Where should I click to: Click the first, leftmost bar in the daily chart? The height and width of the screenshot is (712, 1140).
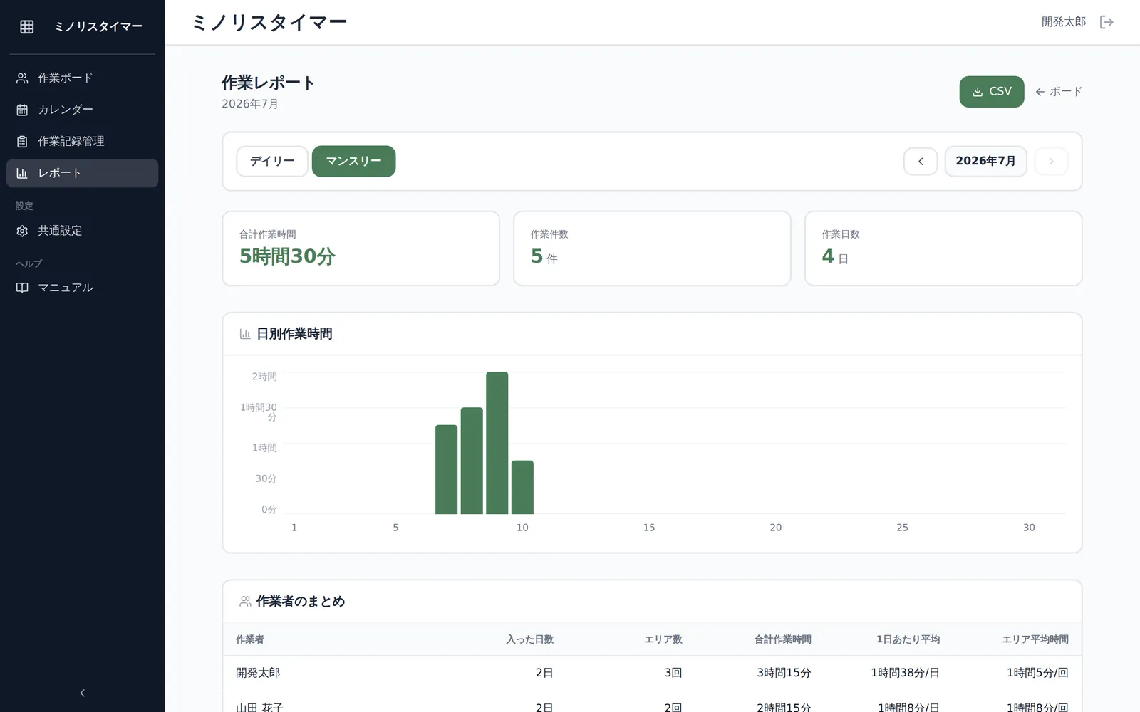click(x=446, y=469)
